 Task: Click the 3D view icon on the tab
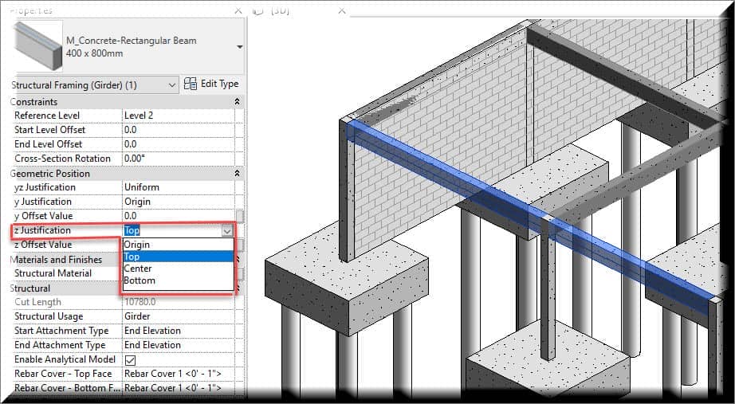coord(257,11)
